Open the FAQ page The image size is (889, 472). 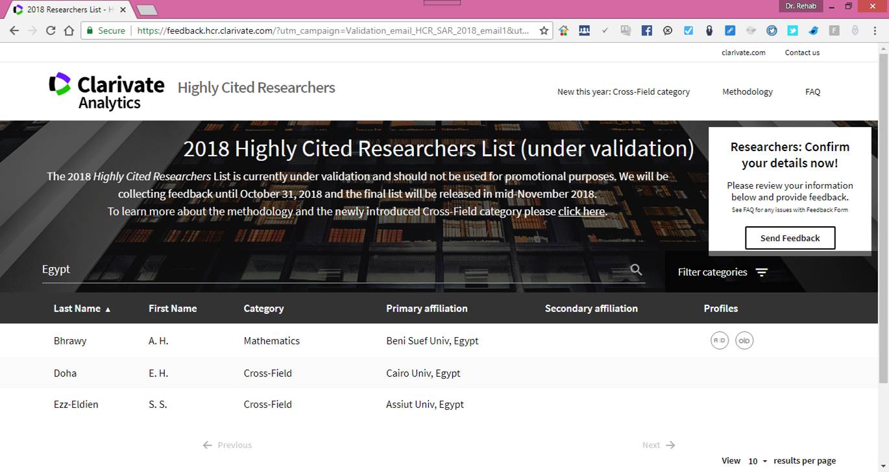point(812,91)
